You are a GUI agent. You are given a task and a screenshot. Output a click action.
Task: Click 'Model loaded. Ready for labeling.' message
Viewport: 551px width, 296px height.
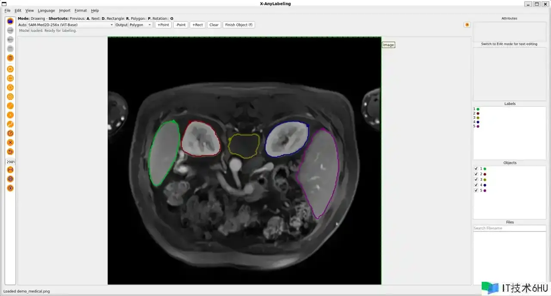coord(48,31)
